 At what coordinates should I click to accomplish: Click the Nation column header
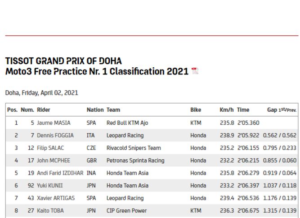(95, 110)
